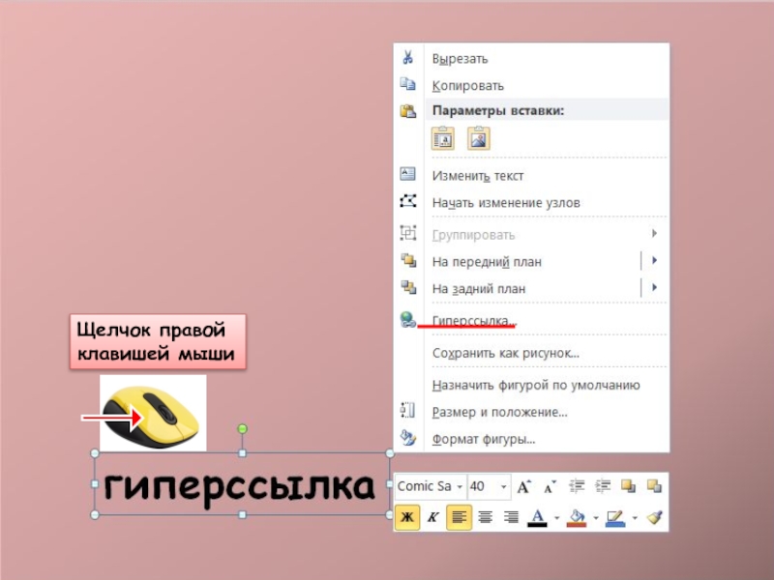Click the Copy pages icon
Image resolution: width=774 pixels, height=580 pixels.
coord(407,84)
